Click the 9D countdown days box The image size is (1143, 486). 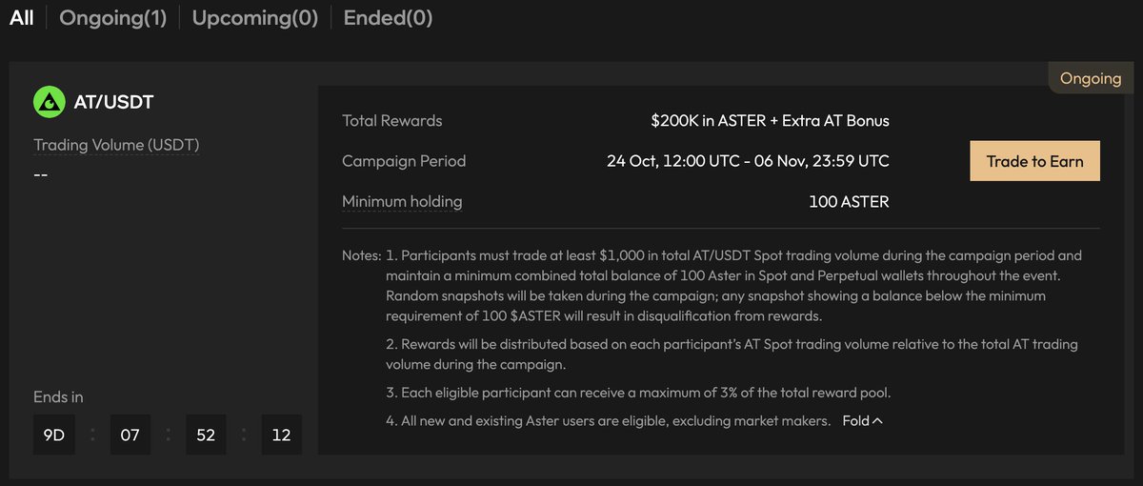pyautogui.click(x=54, y=435)
